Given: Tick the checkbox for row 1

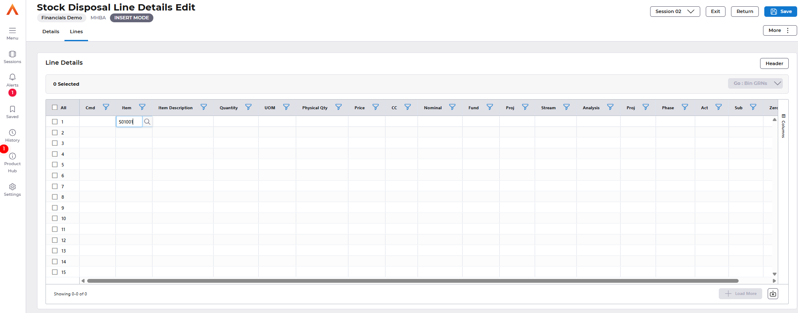Looking at the screenshot, I should click(55, 122).
